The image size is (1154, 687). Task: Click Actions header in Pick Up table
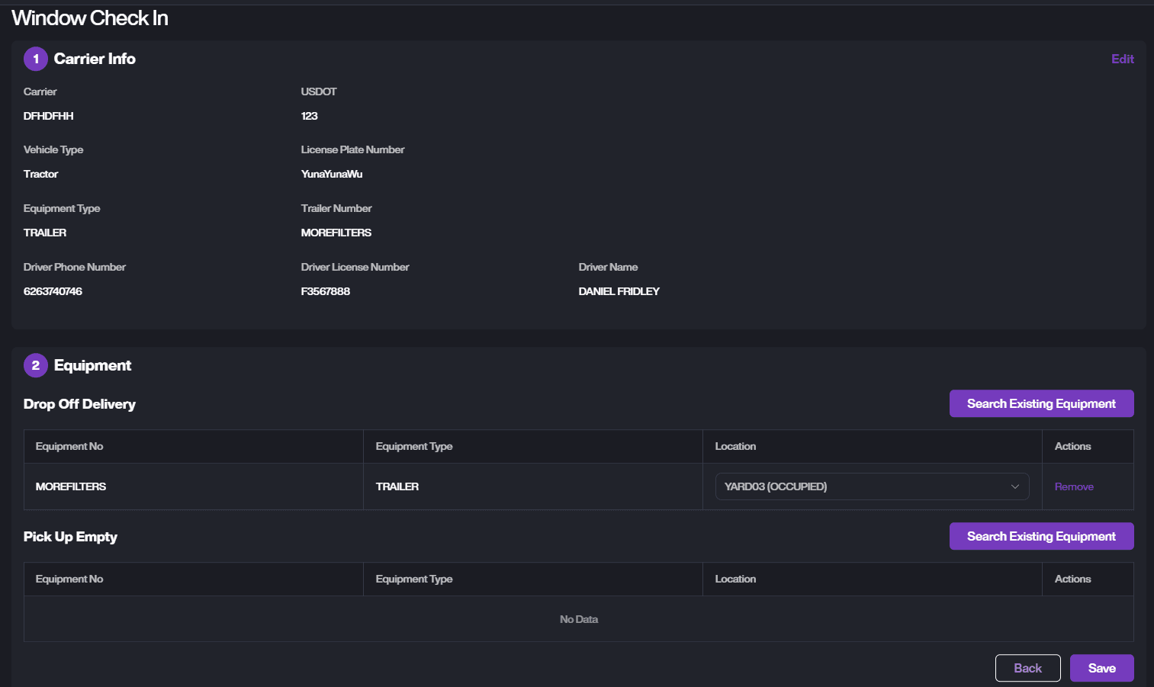click(x=1072, y=579)
